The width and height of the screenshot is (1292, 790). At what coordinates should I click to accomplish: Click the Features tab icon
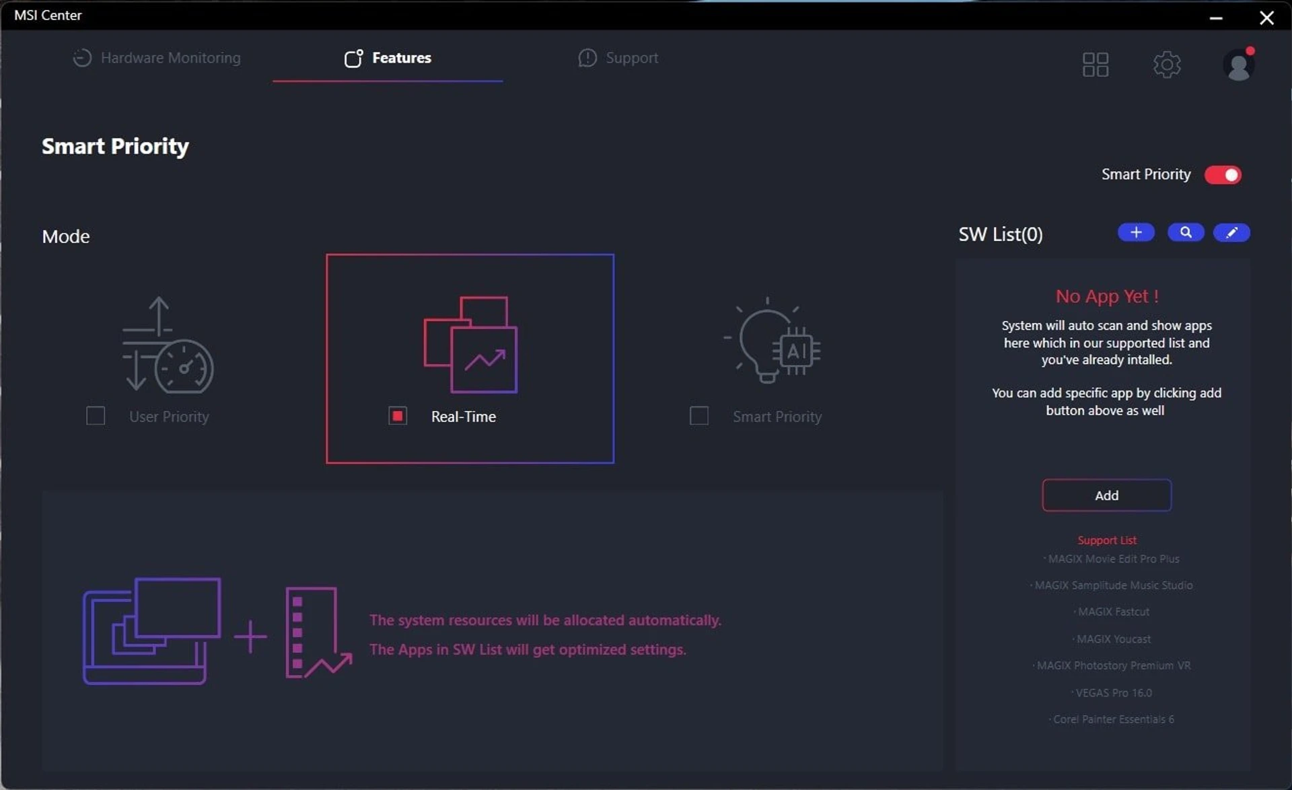(x=354, y=59)
